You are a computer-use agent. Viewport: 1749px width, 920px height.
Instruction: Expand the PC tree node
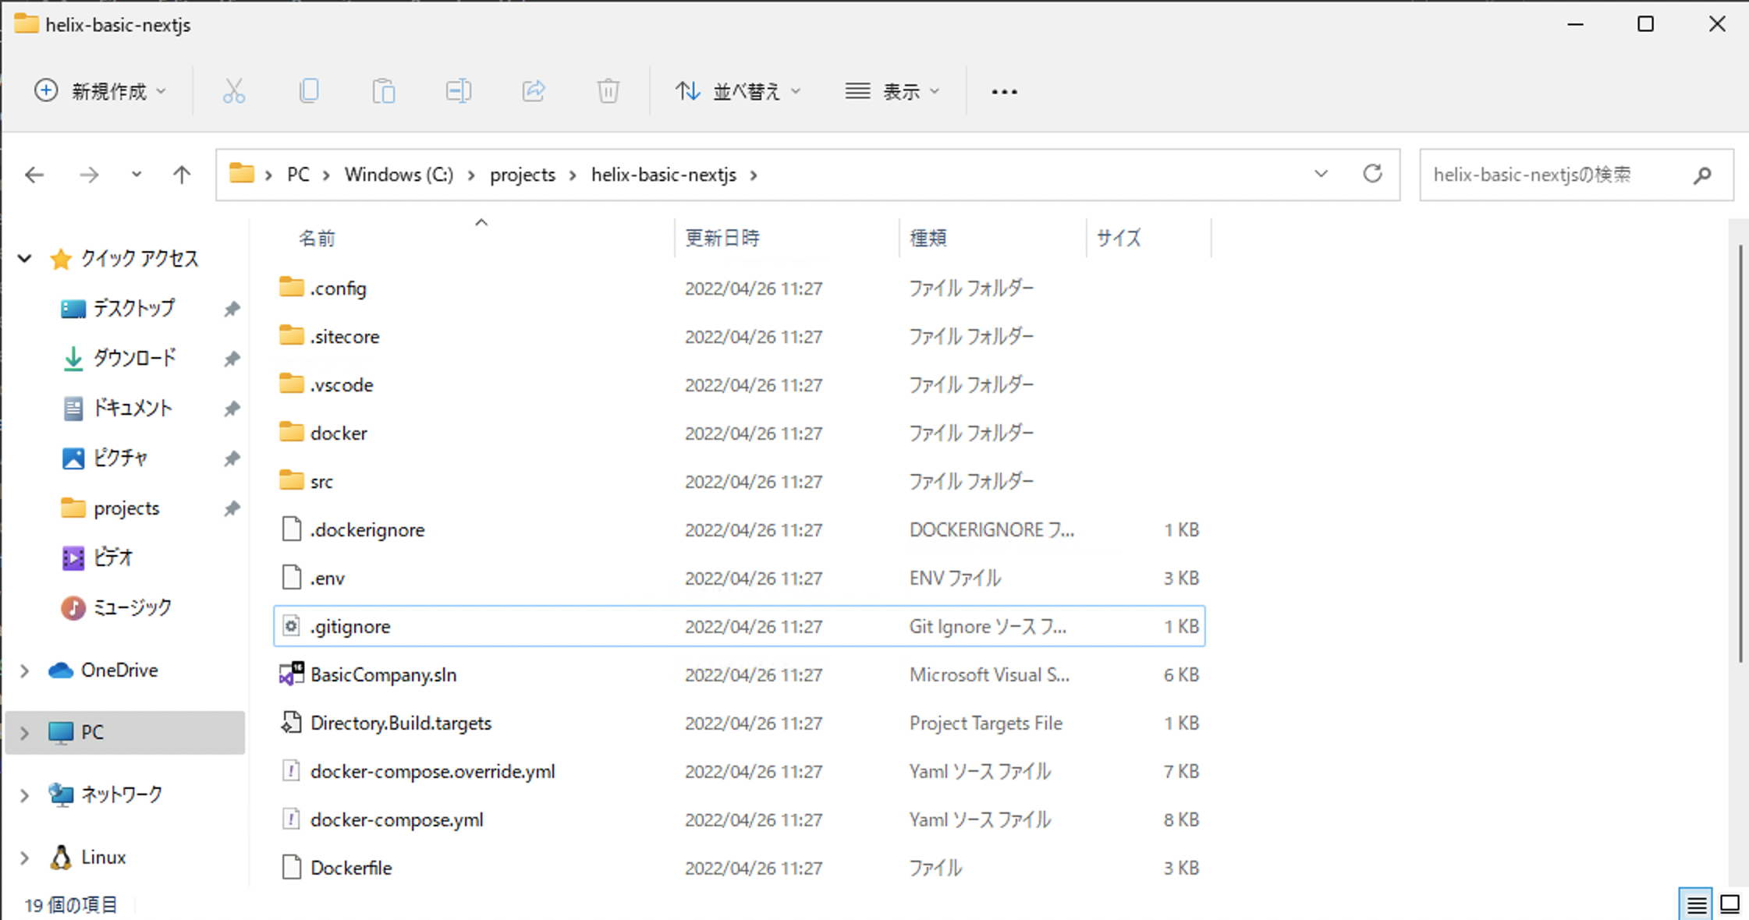click(24, 733)
